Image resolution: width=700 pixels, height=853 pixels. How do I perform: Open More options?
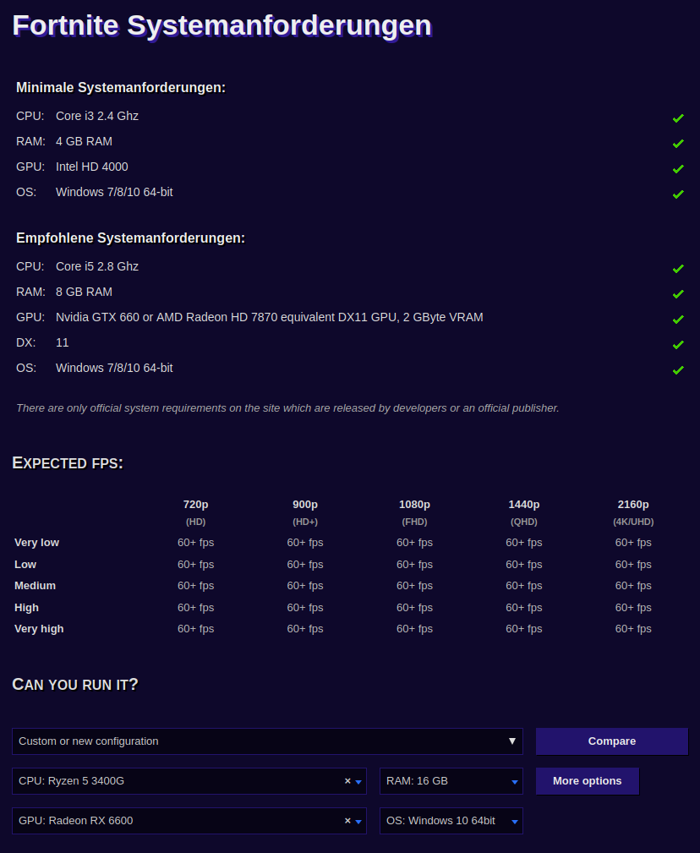click(x=587, y=780)
